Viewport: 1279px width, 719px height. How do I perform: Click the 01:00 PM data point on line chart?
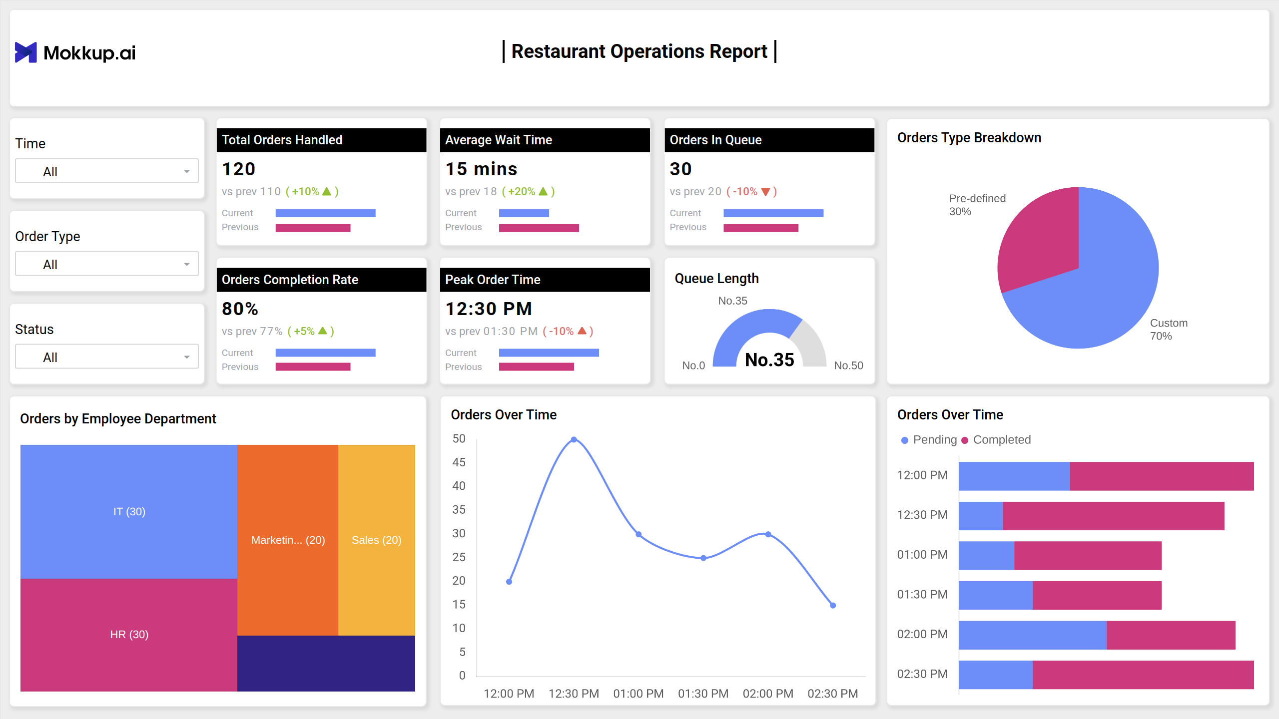(x=639, y=534)
